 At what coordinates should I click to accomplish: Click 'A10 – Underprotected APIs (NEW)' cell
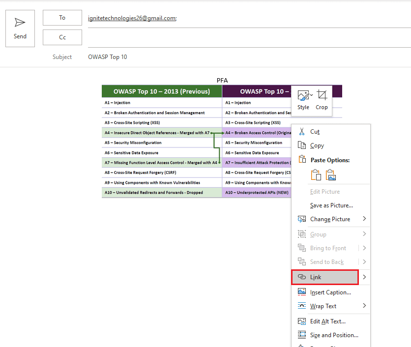click(x=257, y=192)
